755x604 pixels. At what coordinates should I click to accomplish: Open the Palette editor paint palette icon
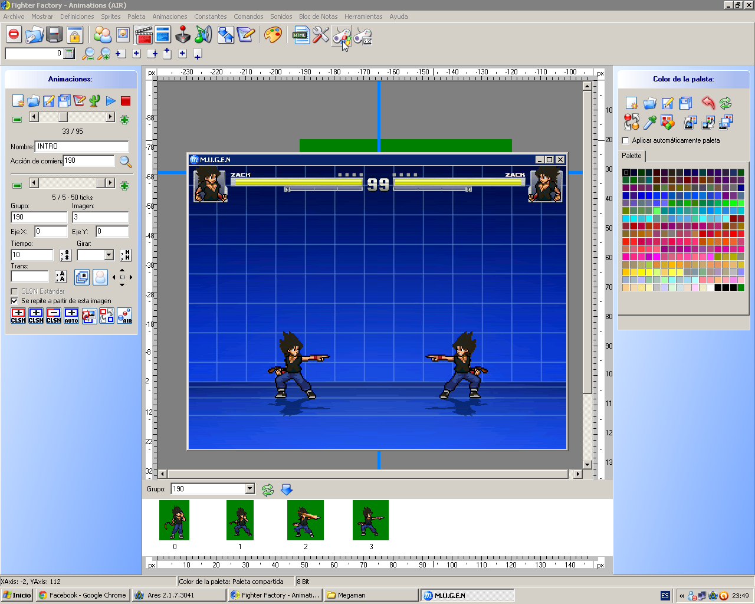(x=273, y=35)
